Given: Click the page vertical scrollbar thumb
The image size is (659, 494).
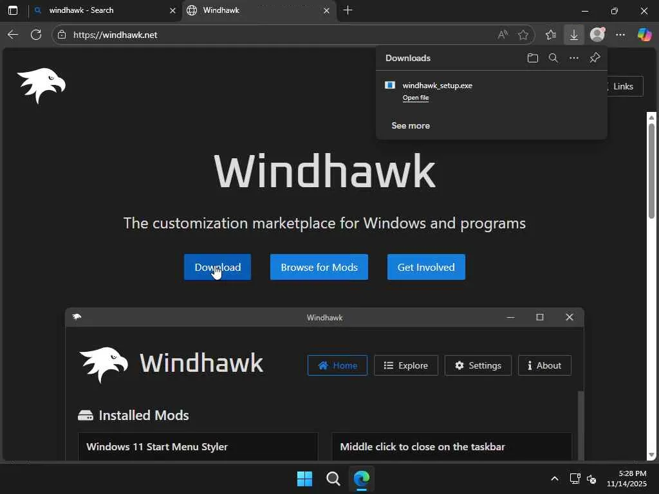Looking at the screenshot, I should (651, 171).
